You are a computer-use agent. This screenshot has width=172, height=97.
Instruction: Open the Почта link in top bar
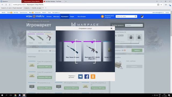point(9,13)
